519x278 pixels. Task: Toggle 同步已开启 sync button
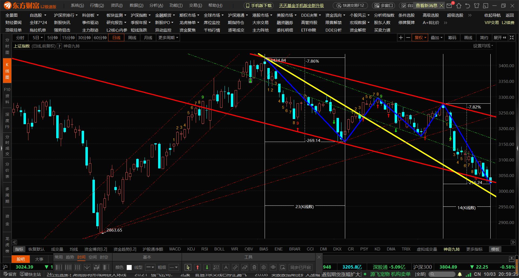coord(300,267)
